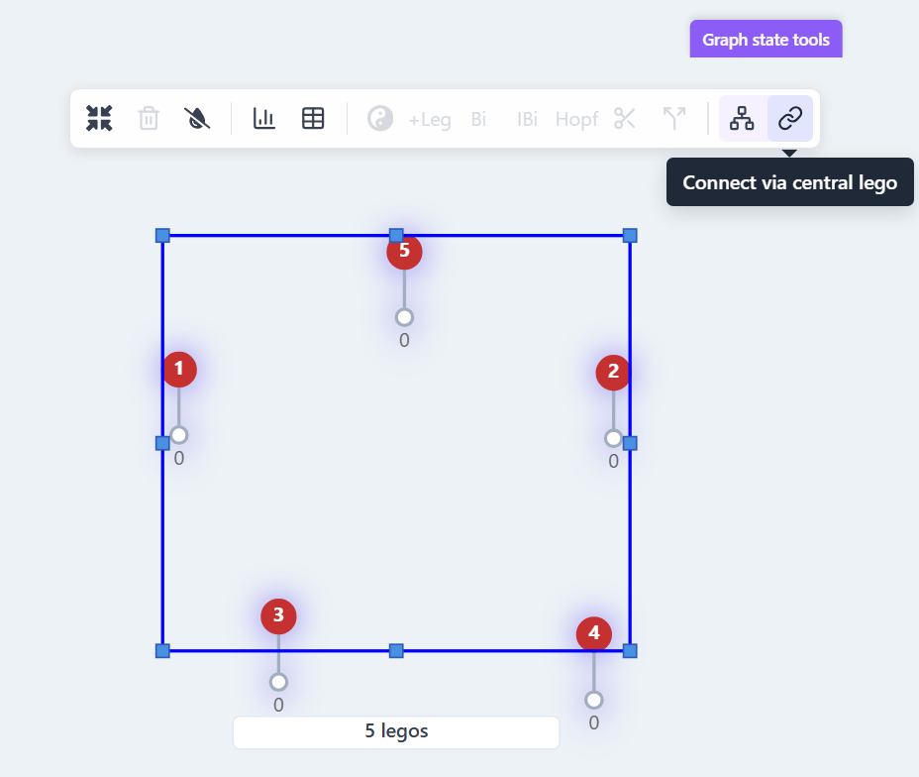The width and height of the screenshot is (919, 777).
Task: Open the table grid icon
Action: click(x=313, y=119)
